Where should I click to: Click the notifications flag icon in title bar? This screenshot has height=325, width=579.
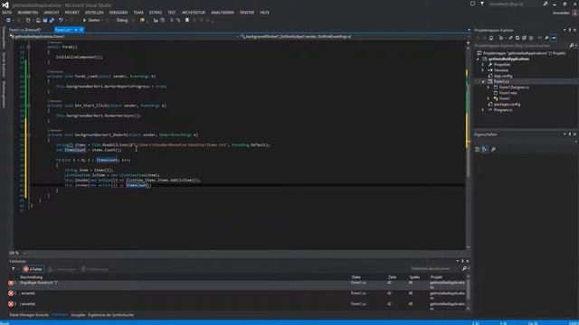click(x=482, y=4)
